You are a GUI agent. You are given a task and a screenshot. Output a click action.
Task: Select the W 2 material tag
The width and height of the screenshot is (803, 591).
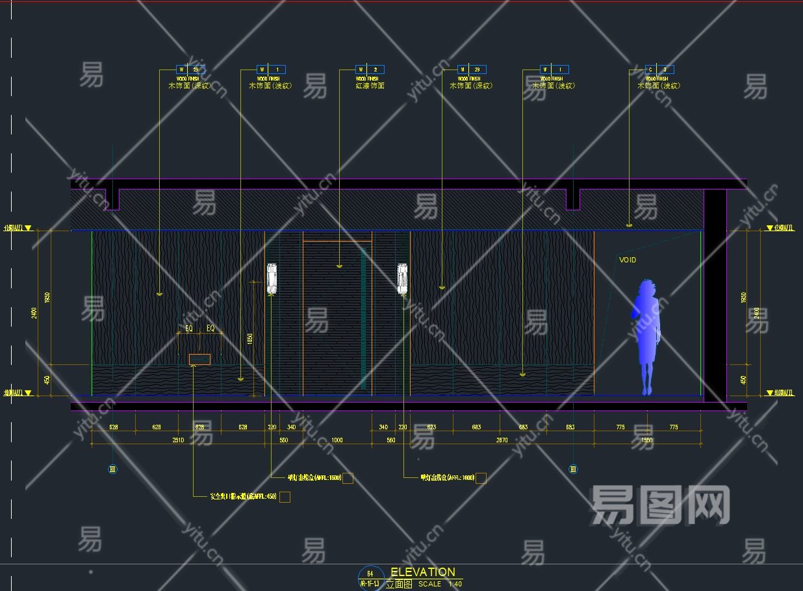(x=370, y=69)
